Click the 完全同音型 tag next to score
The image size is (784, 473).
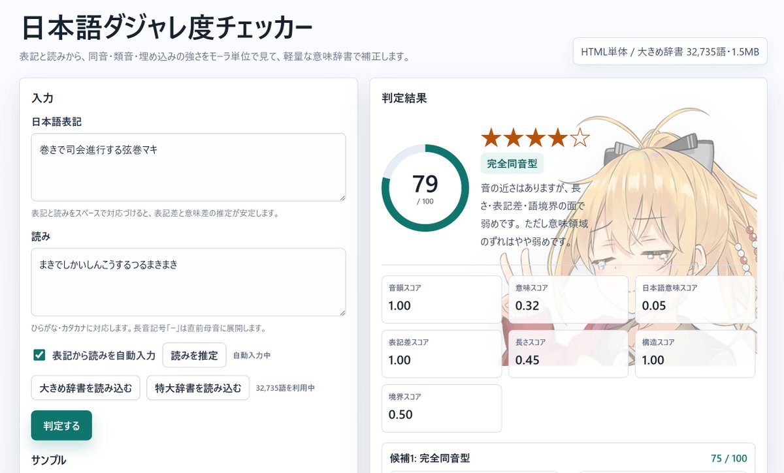tap(512, 164)
